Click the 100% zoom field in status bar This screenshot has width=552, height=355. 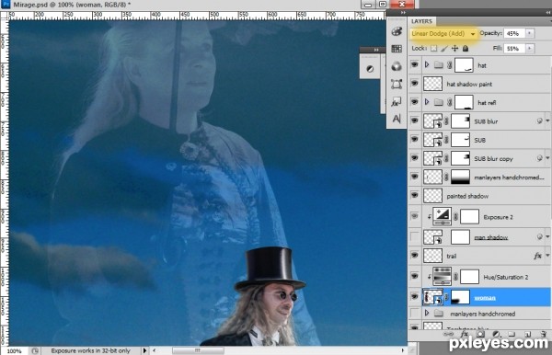(x=14, y=350)
